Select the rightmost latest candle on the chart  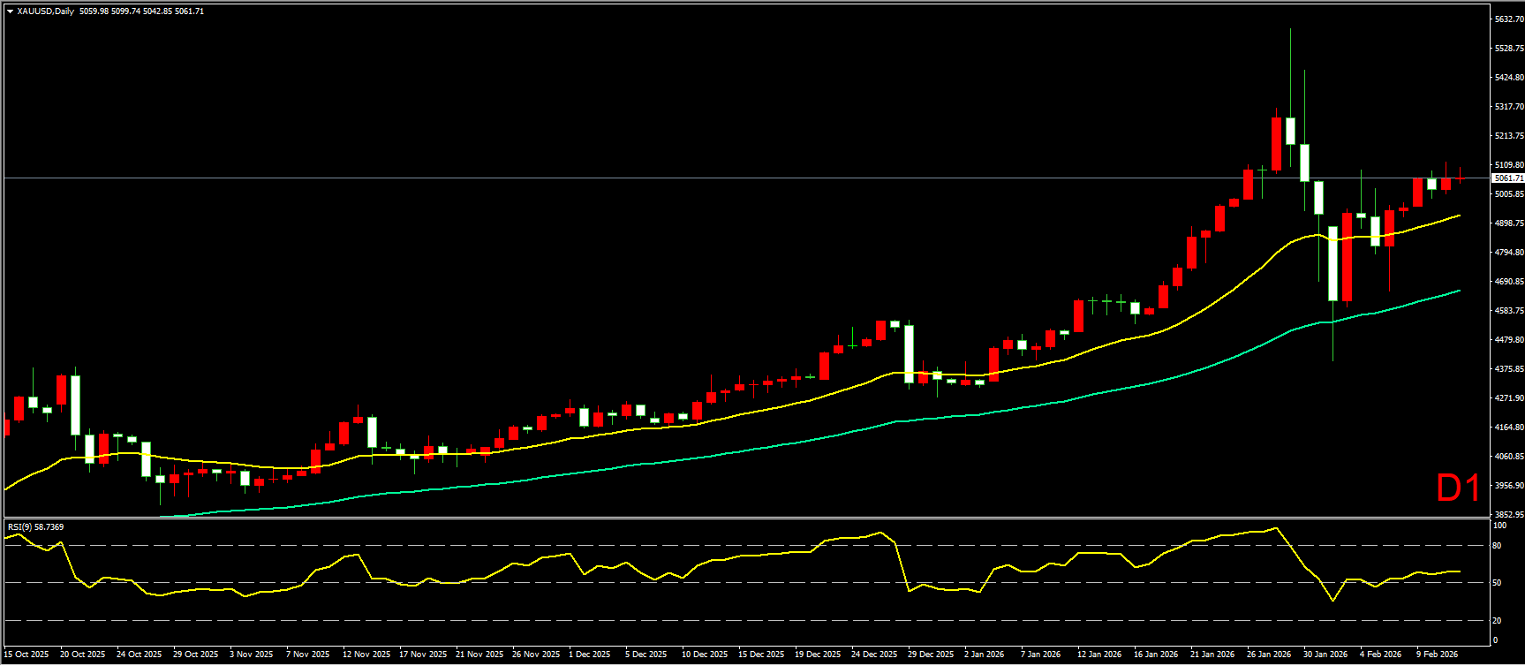click(x=1460, y=178)
